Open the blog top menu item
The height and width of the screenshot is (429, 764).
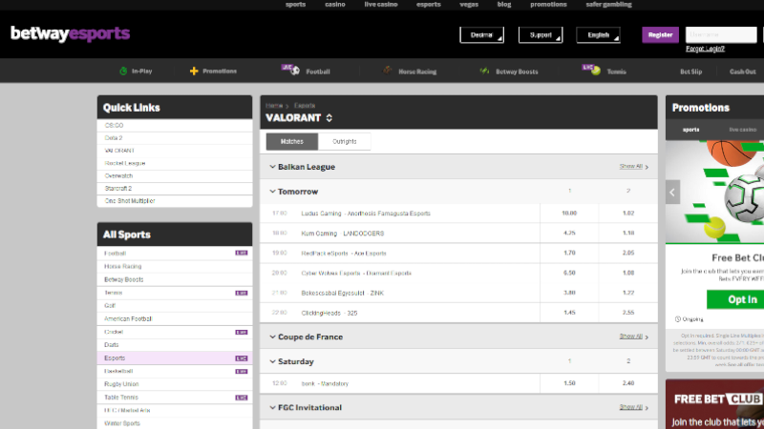504,5
